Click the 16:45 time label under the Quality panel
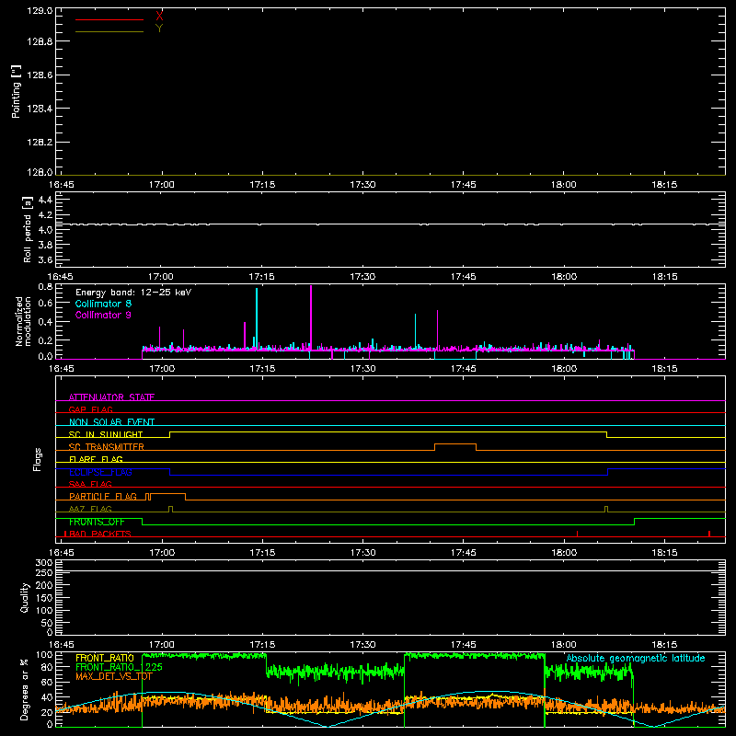This screenshot has width=736, height=736. point(61,645)
